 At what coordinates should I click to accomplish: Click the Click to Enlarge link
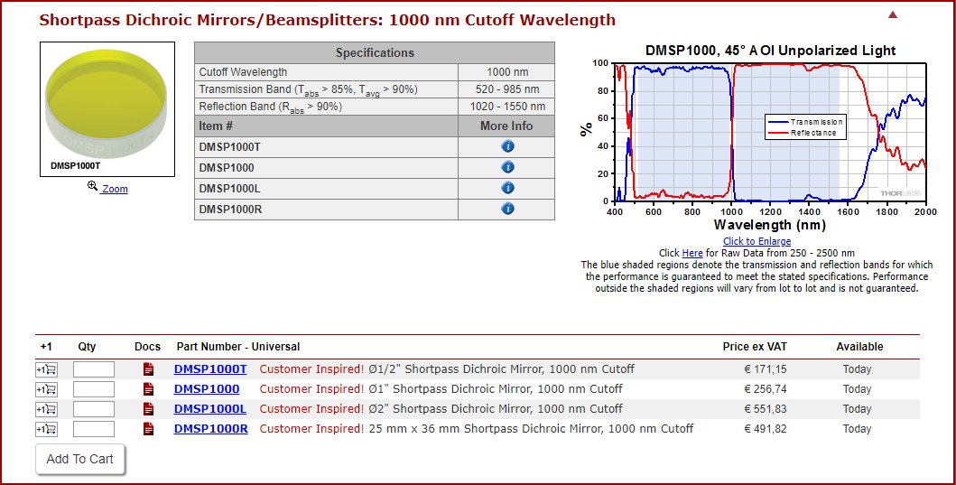point(756,241)
